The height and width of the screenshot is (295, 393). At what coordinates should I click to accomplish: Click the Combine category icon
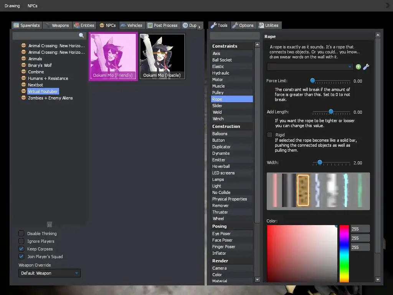click(x=23, y=71)
